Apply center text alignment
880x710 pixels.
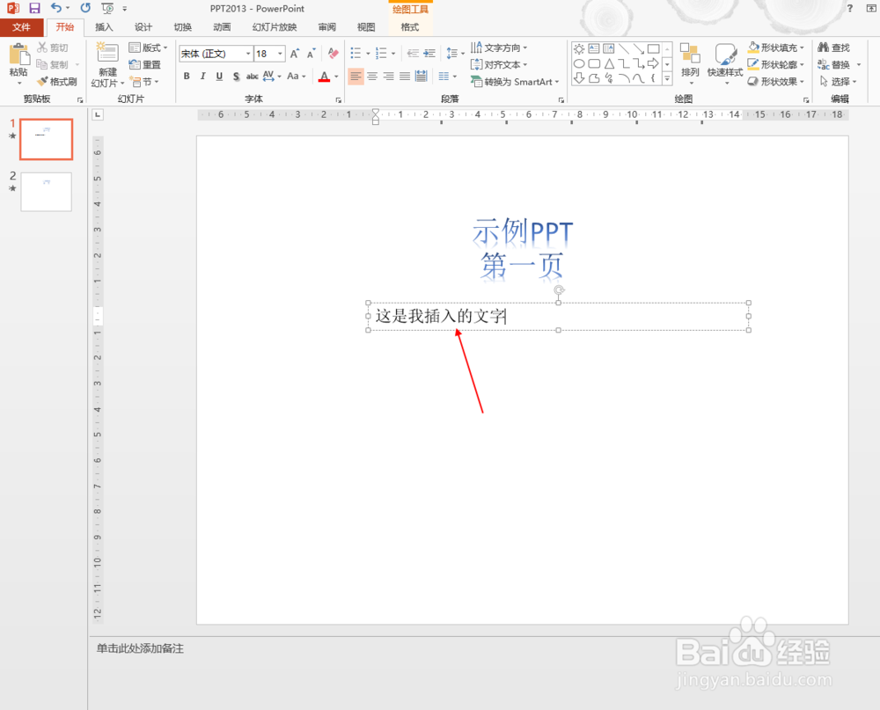[370, 77]
